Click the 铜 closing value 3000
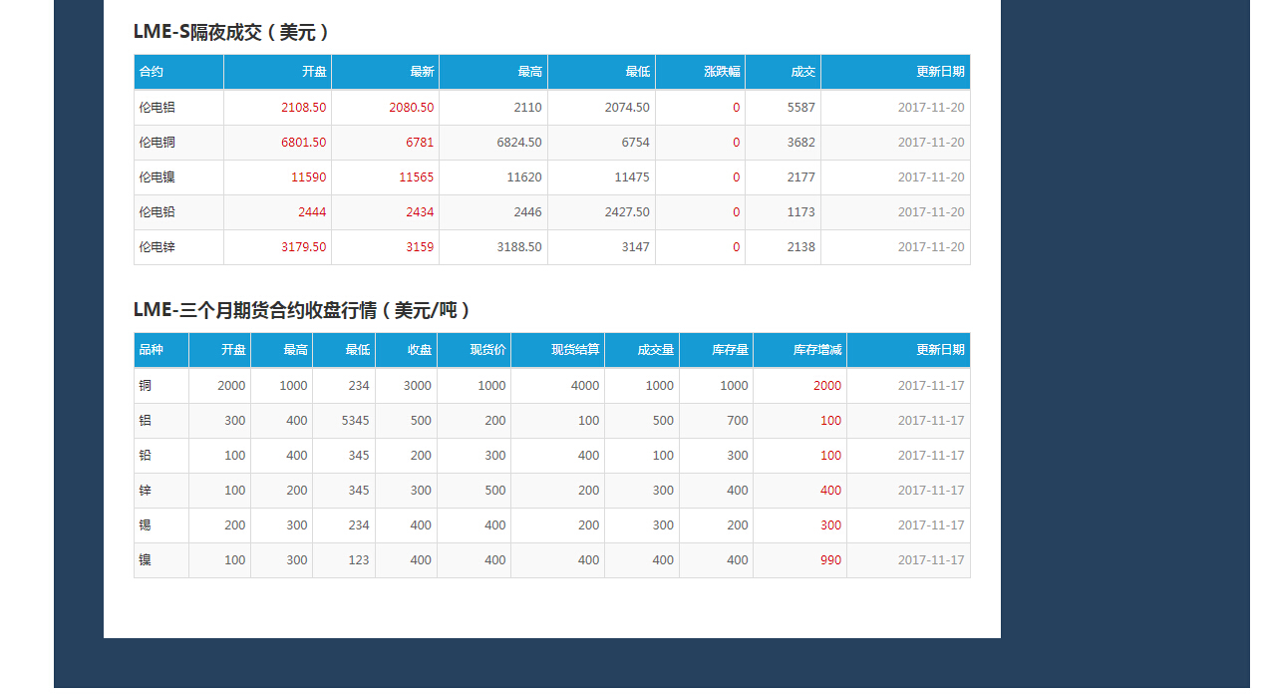The image size is (1268, 694). (x=418, y=385)
